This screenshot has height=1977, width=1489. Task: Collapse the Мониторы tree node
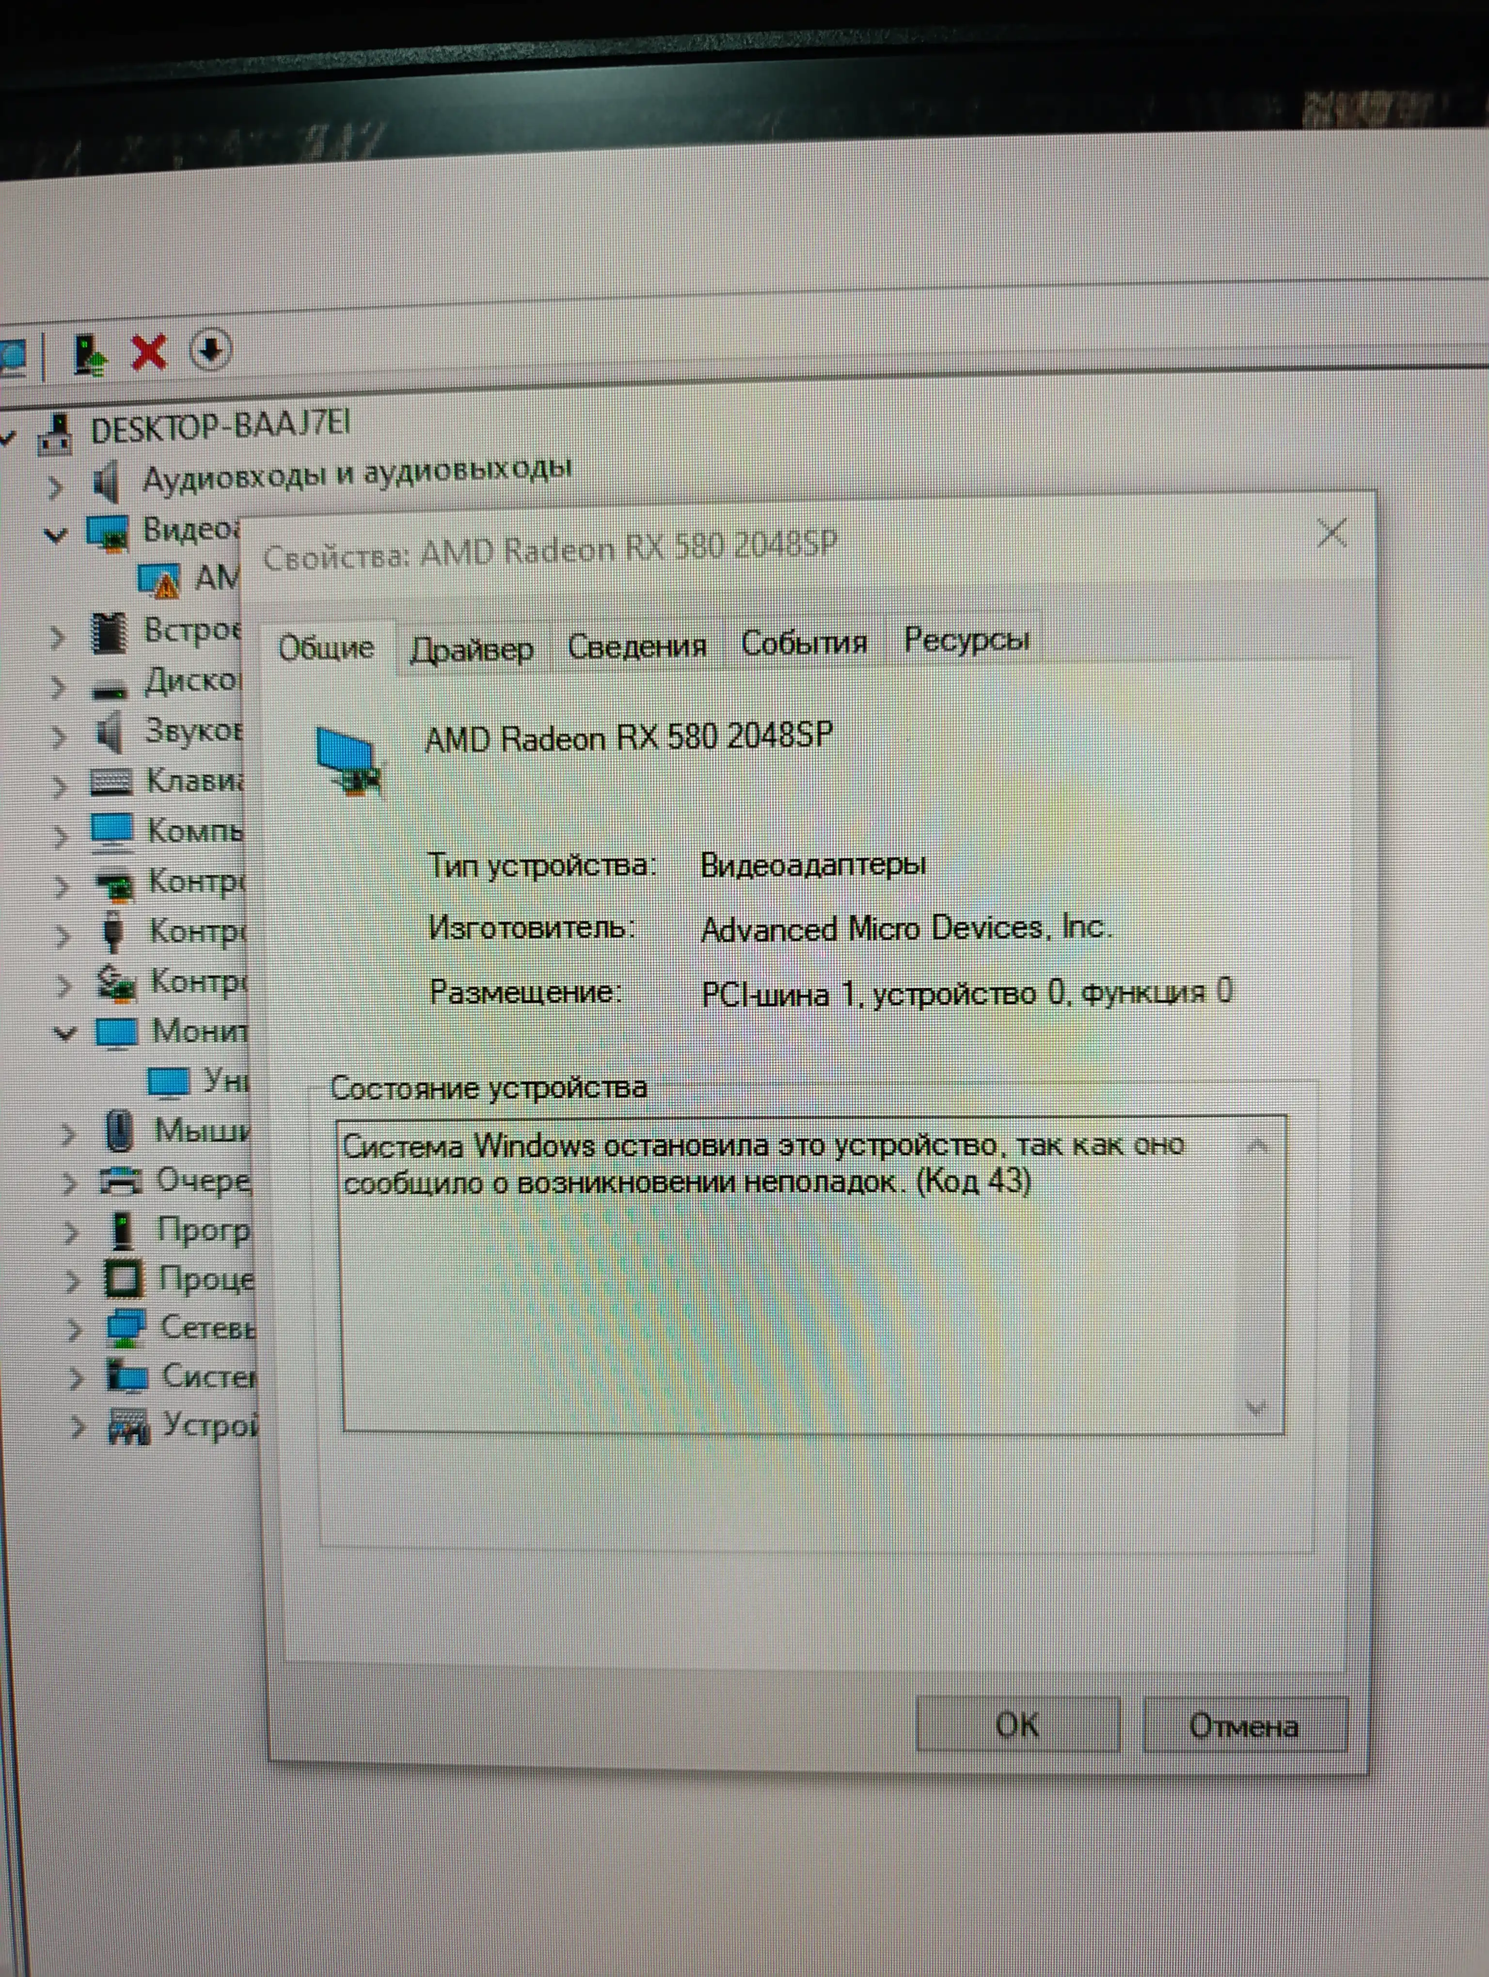pos(64,1035)
